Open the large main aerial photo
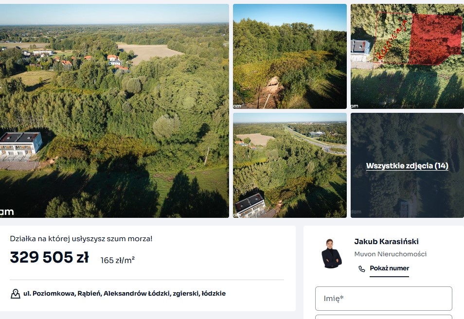464x319 pixels. (114, 111)
